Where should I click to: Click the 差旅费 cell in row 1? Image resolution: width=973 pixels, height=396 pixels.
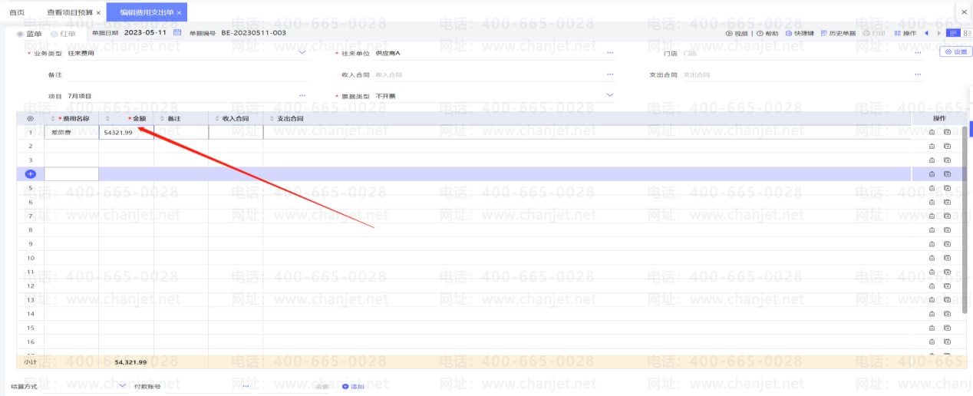[71, 133]
